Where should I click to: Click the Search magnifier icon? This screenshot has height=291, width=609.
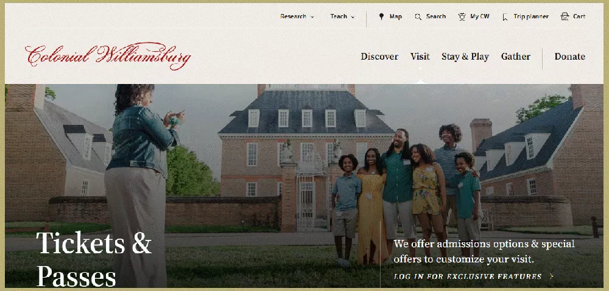(x=418, y=16)
